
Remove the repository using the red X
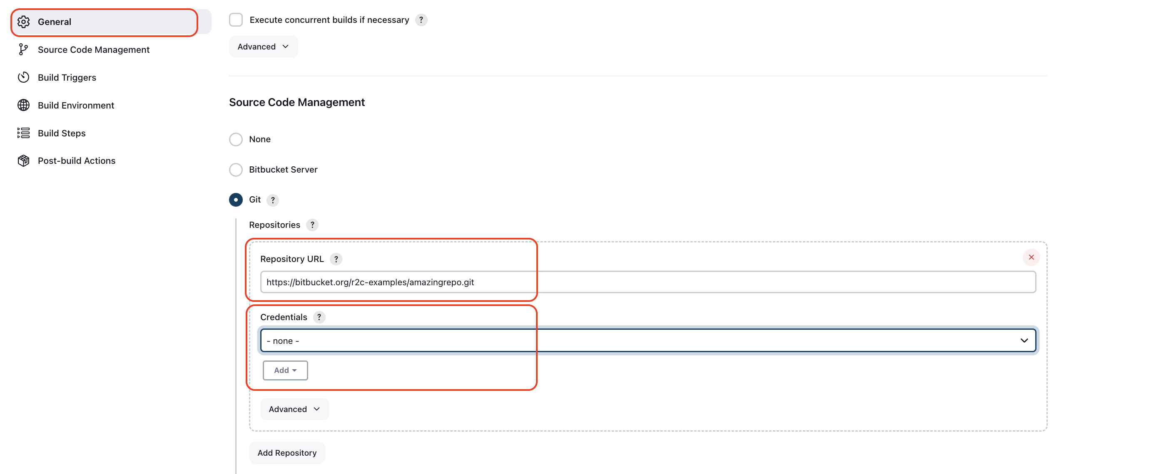click(x=1031, y=257)
